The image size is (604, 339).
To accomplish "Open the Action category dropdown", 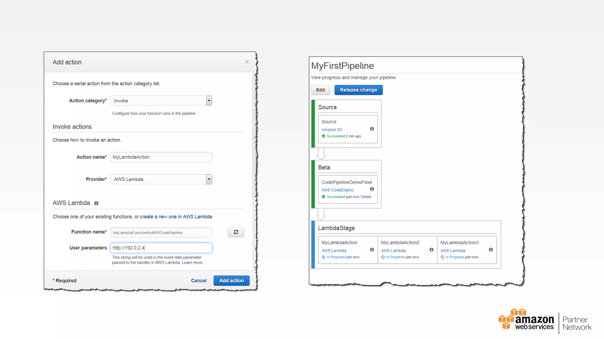I will point(161,101).
